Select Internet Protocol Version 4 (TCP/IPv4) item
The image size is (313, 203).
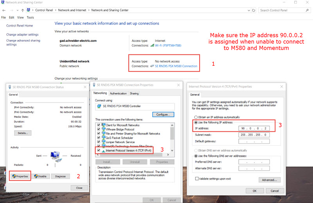129,151
